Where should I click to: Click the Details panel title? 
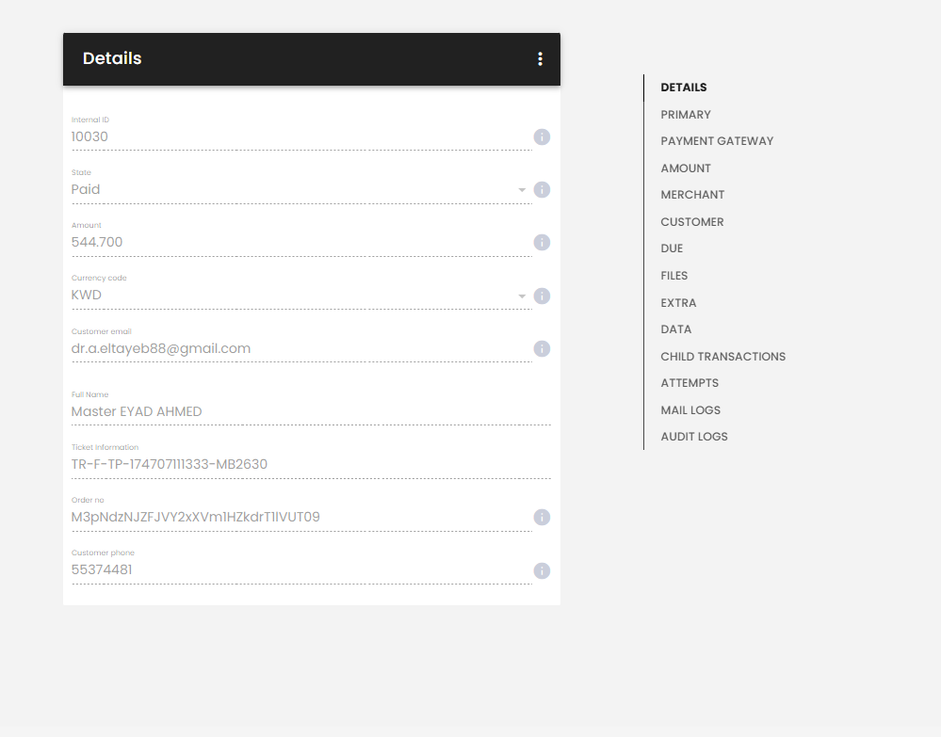tap(112, 58)
